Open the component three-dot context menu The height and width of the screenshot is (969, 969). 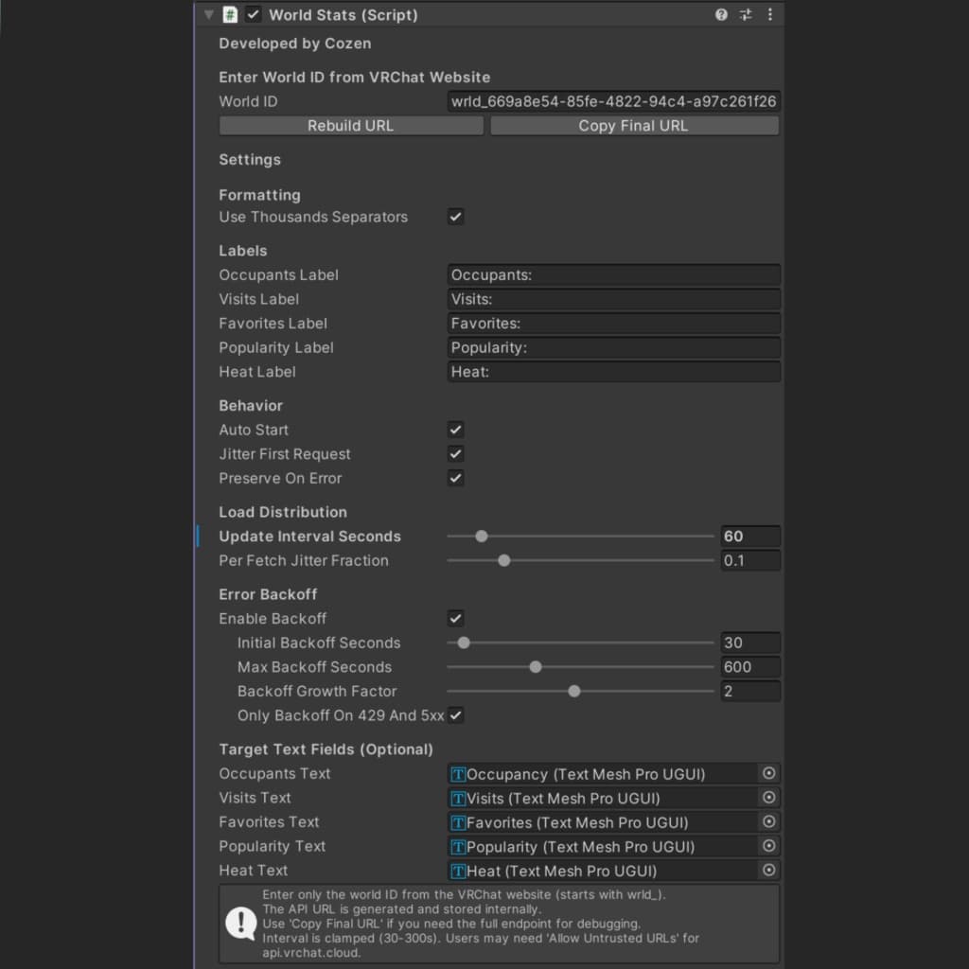pyautogui.click(x=769, y=14)
